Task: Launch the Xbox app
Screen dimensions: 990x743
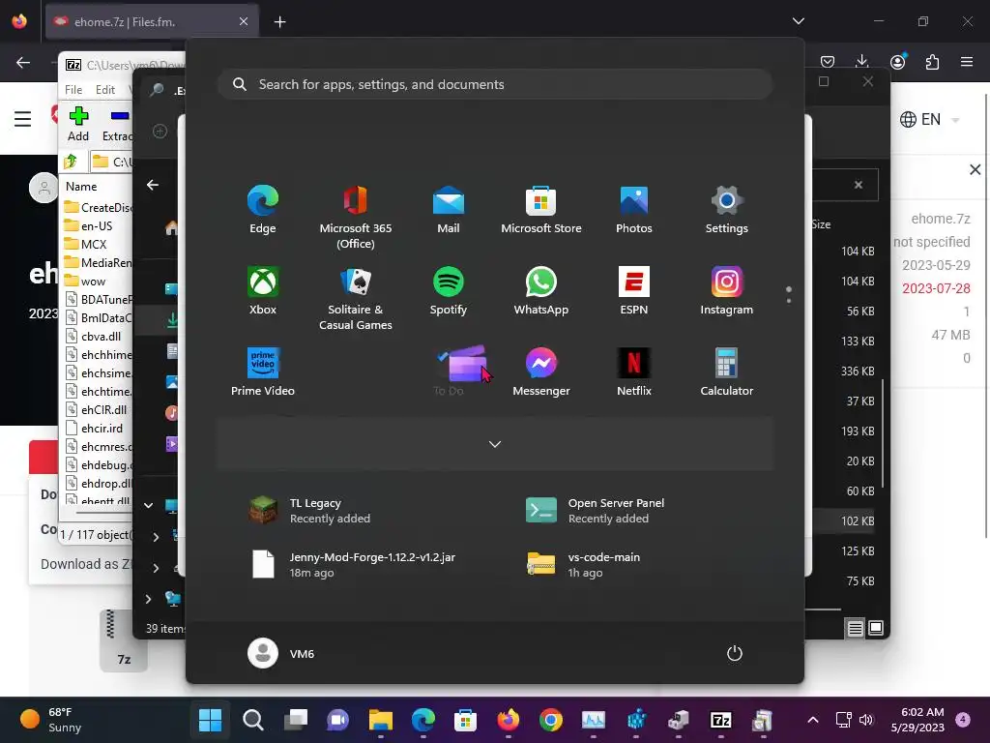Action: click(263, 291)
